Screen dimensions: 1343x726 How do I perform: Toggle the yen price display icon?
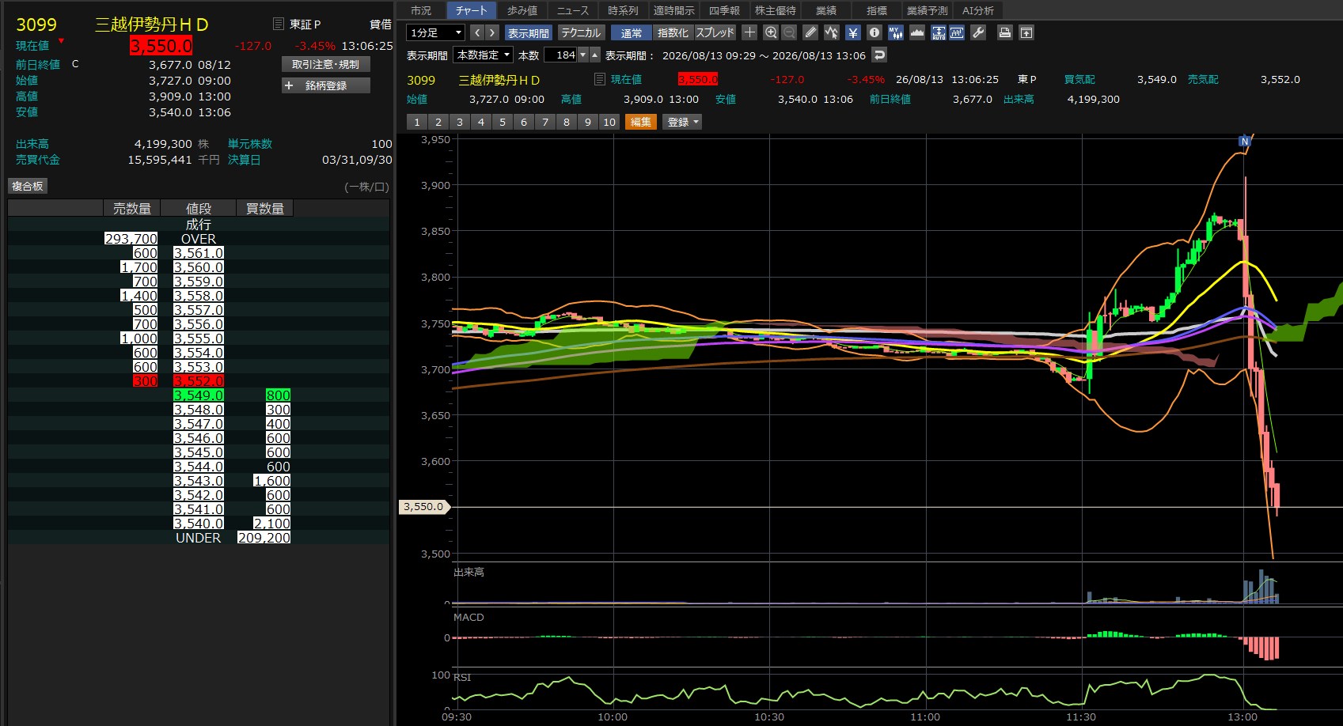[x=853, y=32]
